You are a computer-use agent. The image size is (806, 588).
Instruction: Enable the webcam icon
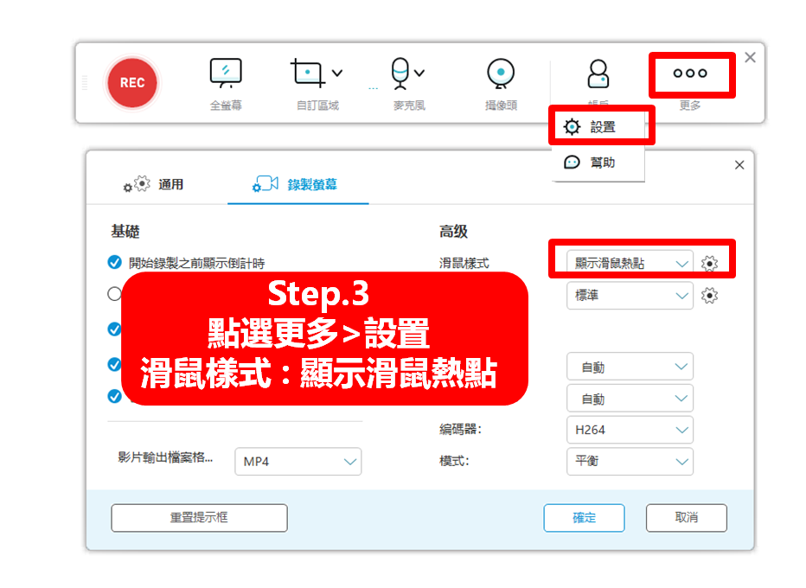tap(501, 73)
